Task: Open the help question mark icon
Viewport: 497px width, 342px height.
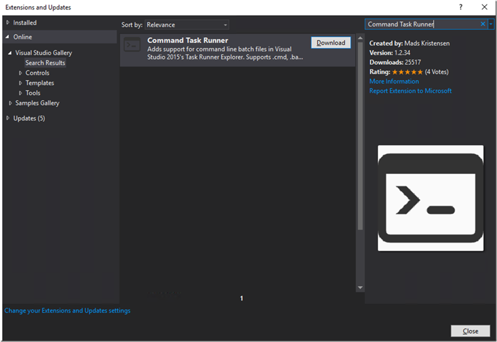Action: 461,7
